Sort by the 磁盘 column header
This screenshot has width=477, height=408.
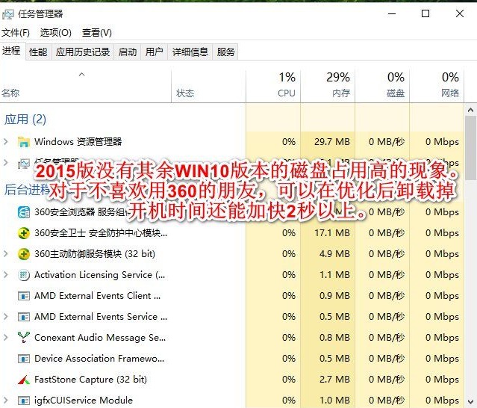tap(382, 86)
